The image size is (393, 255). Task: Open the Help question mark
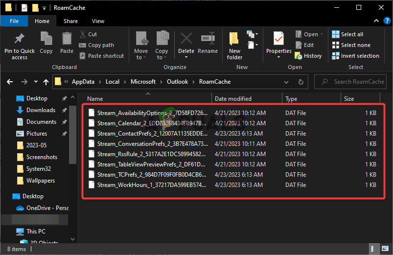[387, 21]
